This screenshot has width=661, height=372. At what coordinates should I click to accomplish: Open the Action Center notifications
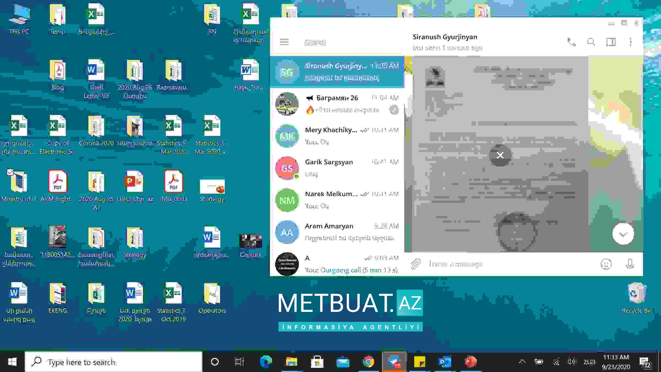[x=644, y=362]
